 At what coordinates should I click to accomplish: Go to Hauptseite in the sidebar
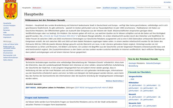coord(7,23)
